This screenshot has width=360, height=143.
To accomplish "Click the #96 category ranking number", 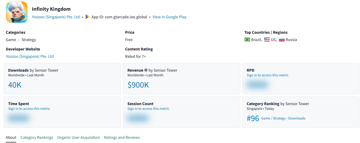I will click(253, 118).
